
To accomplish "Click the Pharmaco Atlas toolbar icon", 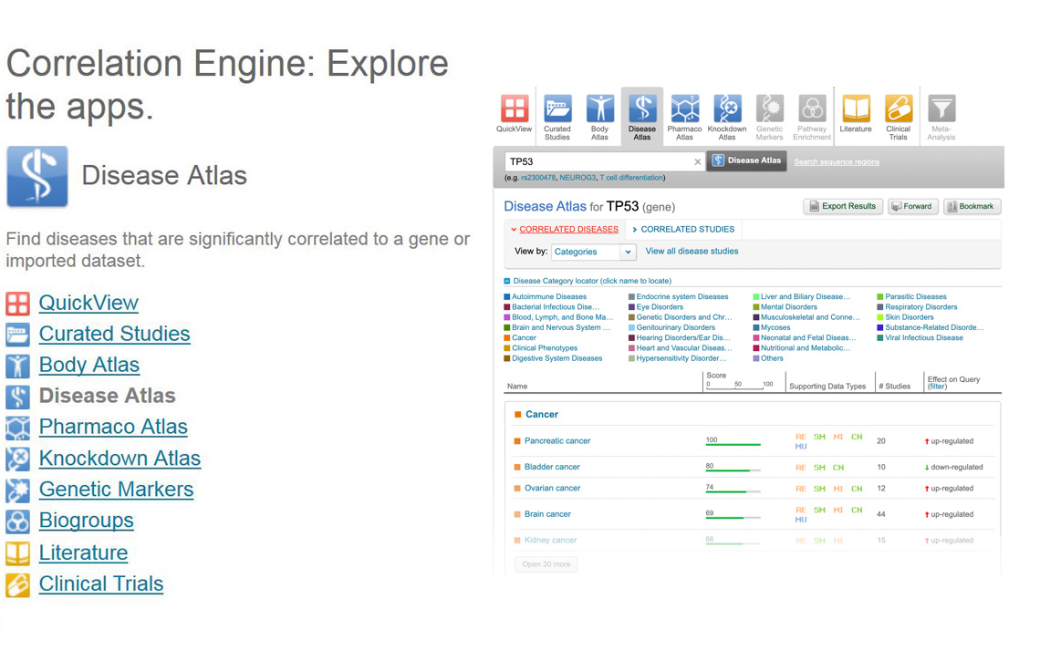I will (x=684, y=109).
